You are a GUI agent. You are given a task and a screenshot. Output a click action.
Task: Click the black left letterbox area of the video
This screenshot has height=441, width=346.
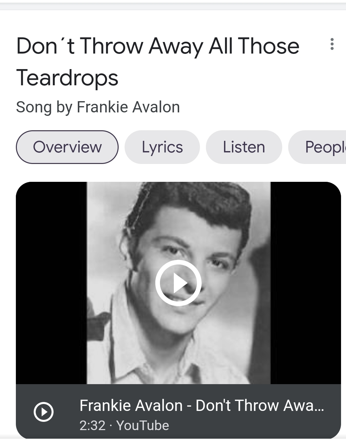[x=51, y=283]
